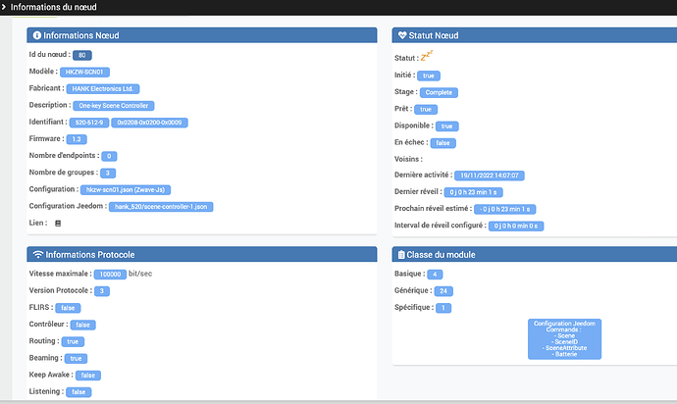Click Contrôleur value false
This screenshot has height=404, width=677.
82,325
